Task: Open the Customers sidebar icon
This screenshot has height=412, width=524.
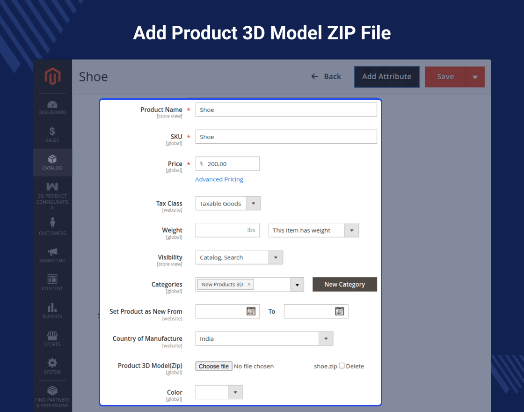Action: 52,223
